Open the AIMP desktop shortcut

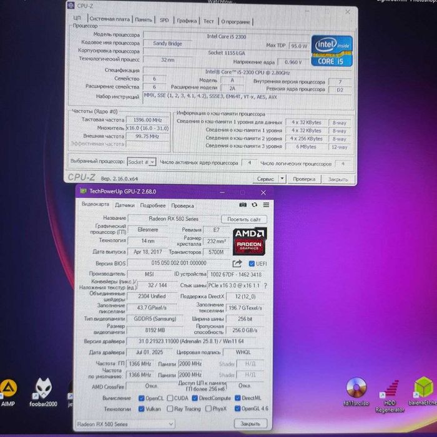[x=7, y=393]
